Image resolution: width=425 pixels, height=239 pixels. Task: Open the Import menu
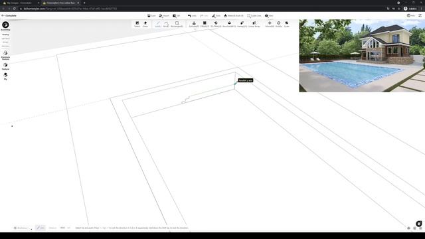click(164, 16)
